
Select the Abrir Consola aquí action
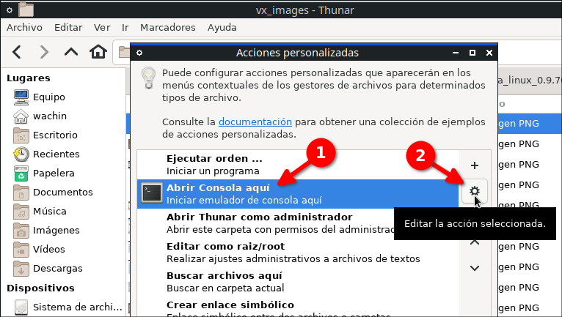pos(297,194)
